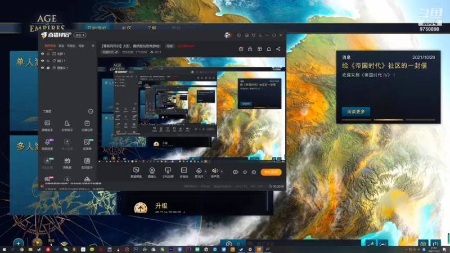
Task: Stop the live stream with the orange button
Action: pyautogui.click(x=271, y=172)
